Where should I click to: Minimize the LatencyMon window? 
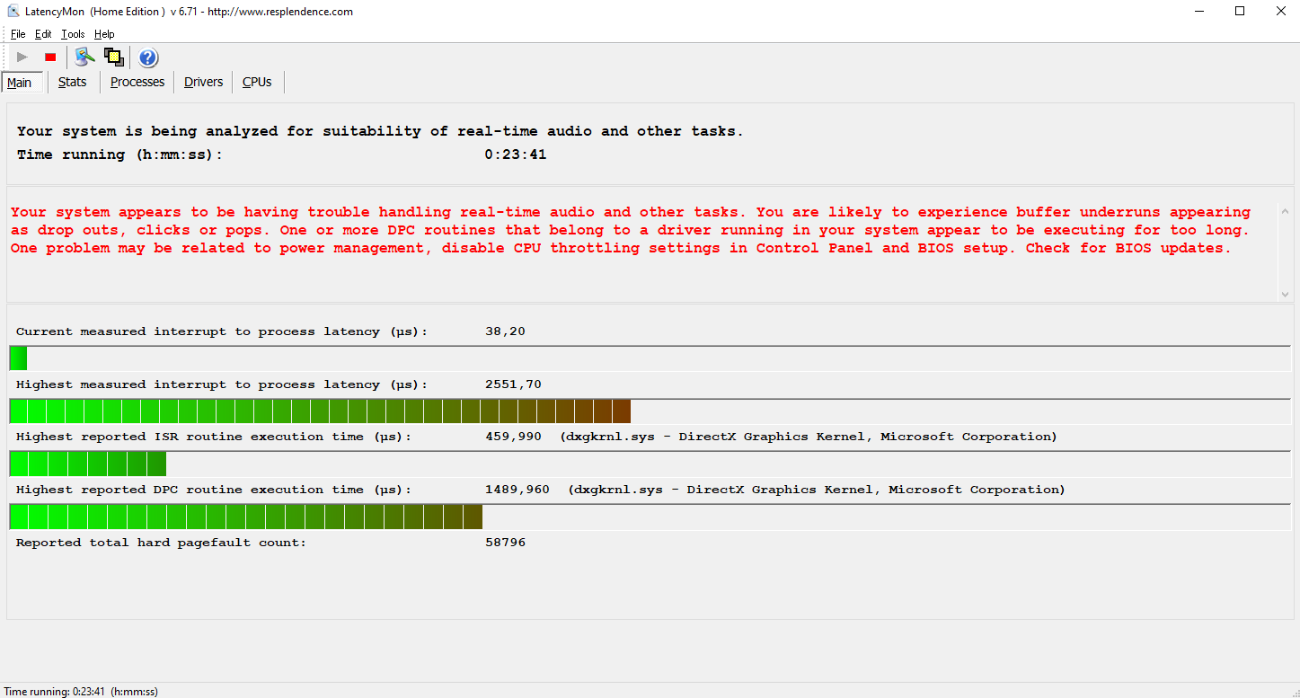coord(1198,12)
